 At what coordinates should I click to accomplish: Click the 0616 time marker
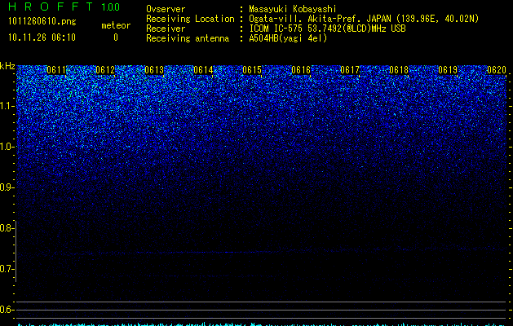click(x=301, y=70)
